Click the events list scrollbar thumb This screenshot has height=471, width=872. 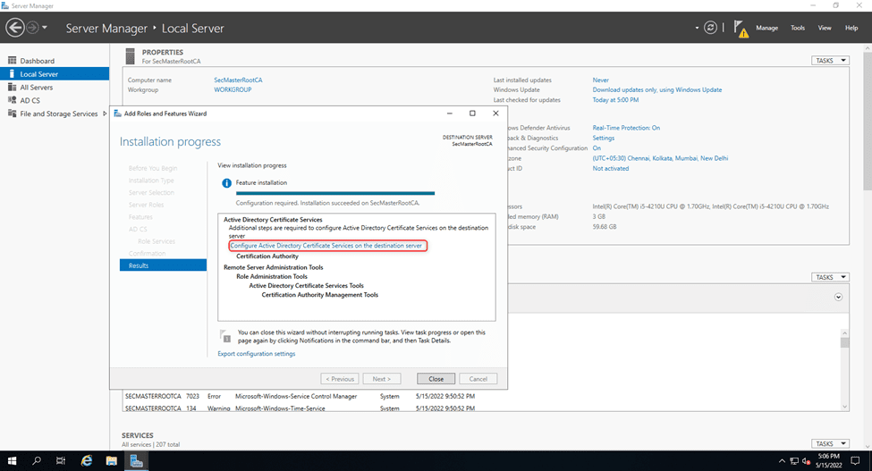[845, 342]
